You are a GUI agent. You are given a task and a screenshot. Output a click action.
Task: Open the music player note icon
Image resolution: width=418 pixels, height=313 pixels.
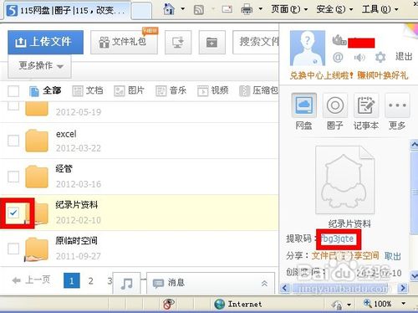pos(127,284)
